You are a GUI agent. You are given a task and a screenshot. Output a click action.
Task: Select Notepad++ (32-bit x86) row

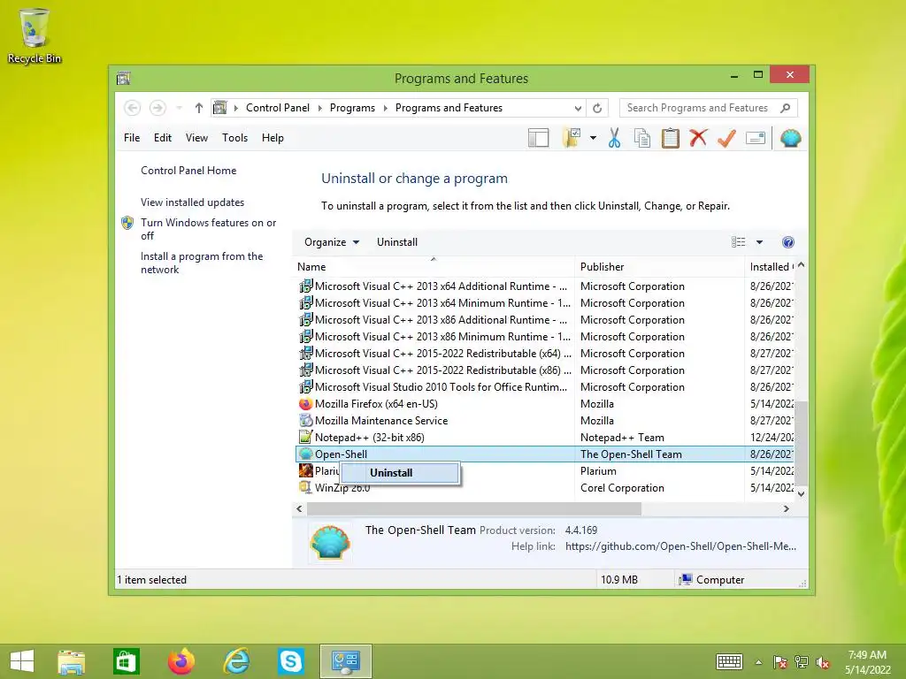pos(545,438)
